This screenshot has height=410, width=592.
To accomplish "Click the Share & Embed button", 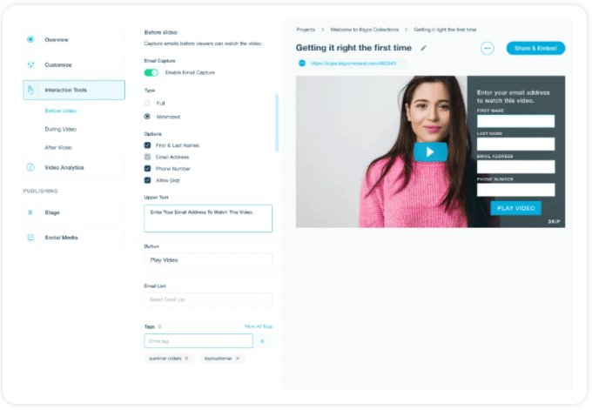I will pos(535,49).
